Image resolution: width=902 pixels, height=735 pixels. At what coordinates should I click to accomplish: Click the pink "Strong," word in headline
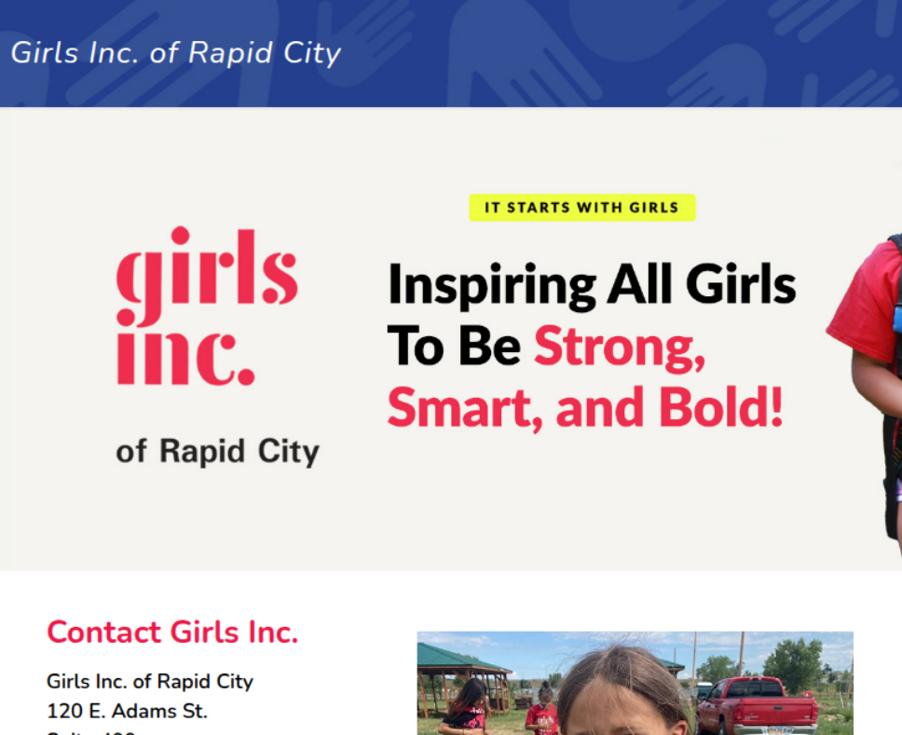(x=619, y=347)
